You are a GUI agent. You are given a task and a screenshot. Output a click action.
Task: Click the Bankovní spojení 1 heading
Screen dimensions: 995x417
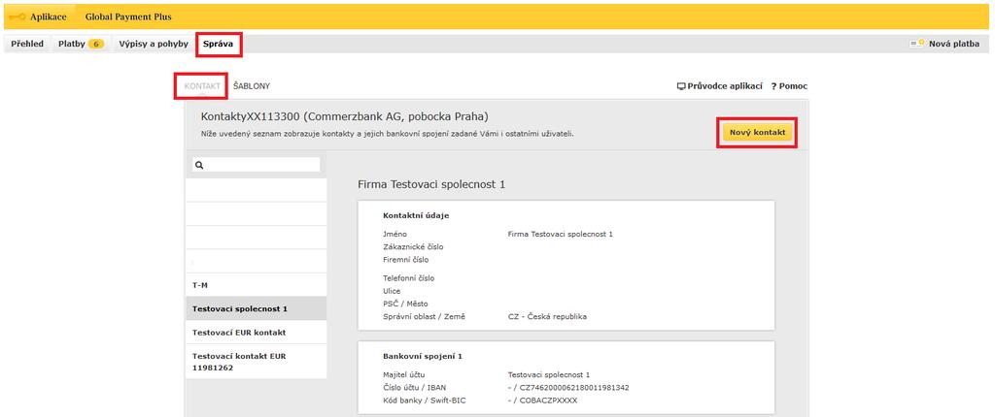[x=423, y=356]
